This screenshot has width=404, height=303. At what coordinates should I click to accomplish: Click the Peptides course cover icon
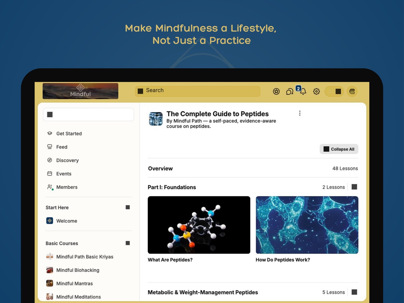tap(156, 119)
